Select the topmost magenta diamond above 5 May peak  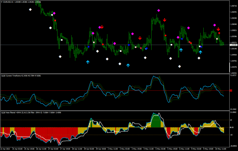[159, 11]
